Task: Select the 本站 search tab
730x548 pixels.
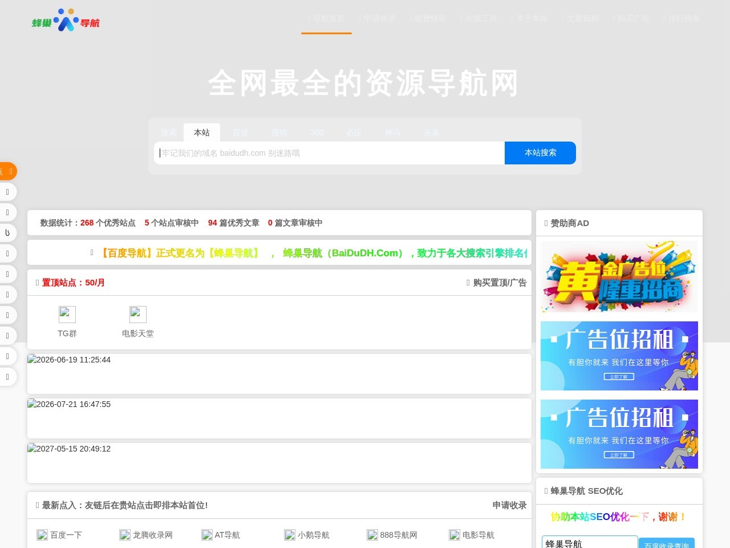Action: [202, 132]
